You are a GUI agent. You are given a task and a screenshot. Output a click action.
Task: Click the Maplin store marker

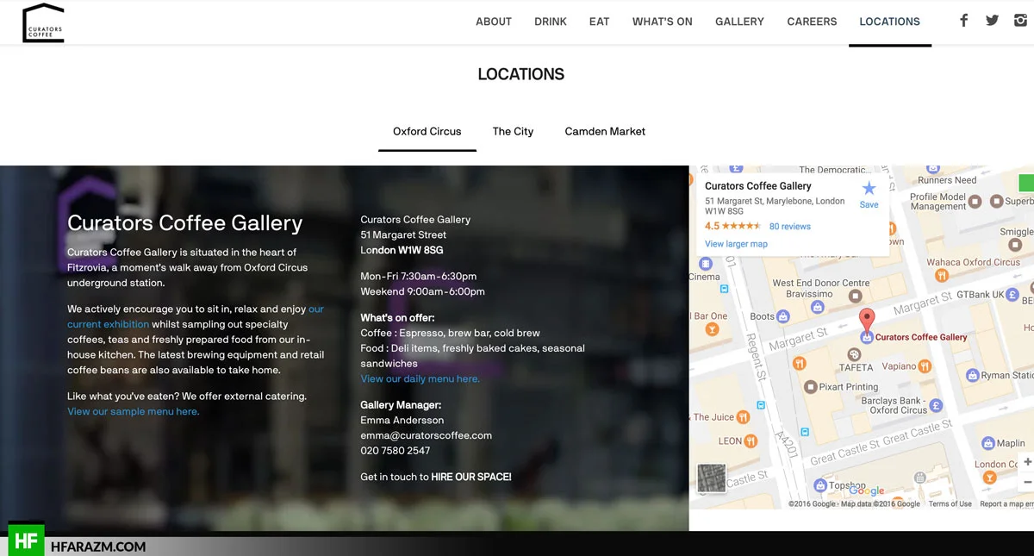point(988,443)
